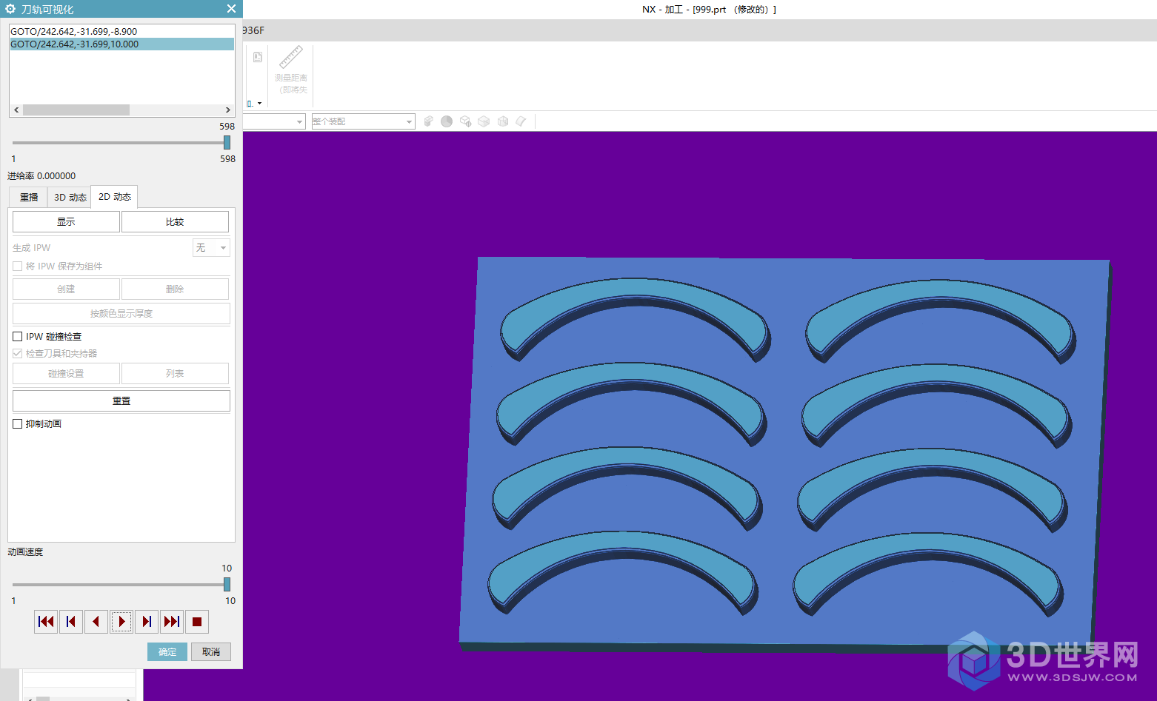Rewind to the start of toolpath

(46, 622)
